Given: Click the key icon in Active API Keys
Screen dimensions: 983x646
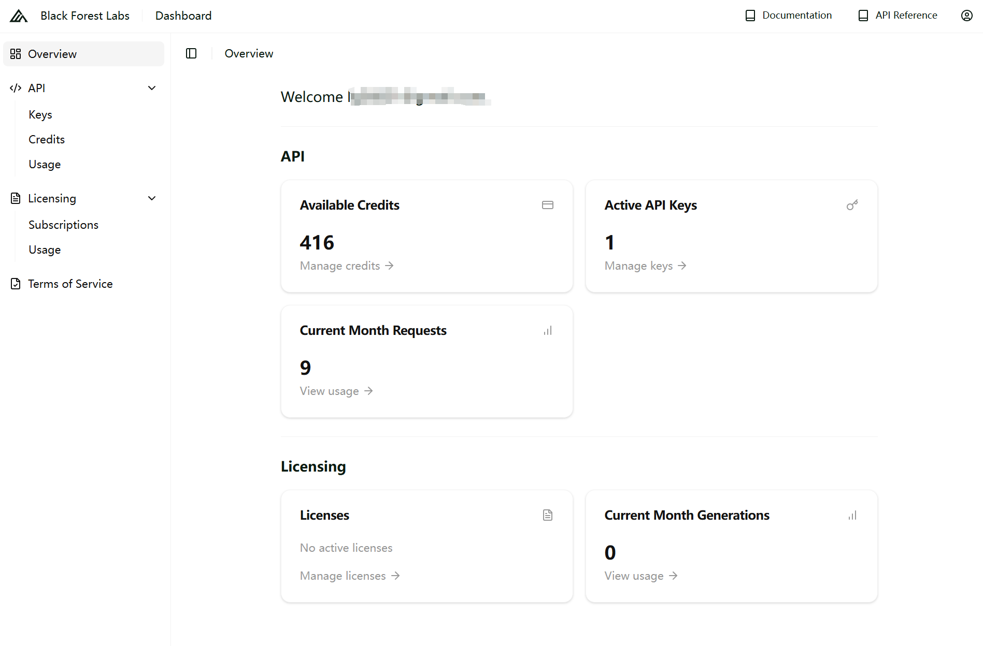Looking at the screenshot, I should [852, 205].
